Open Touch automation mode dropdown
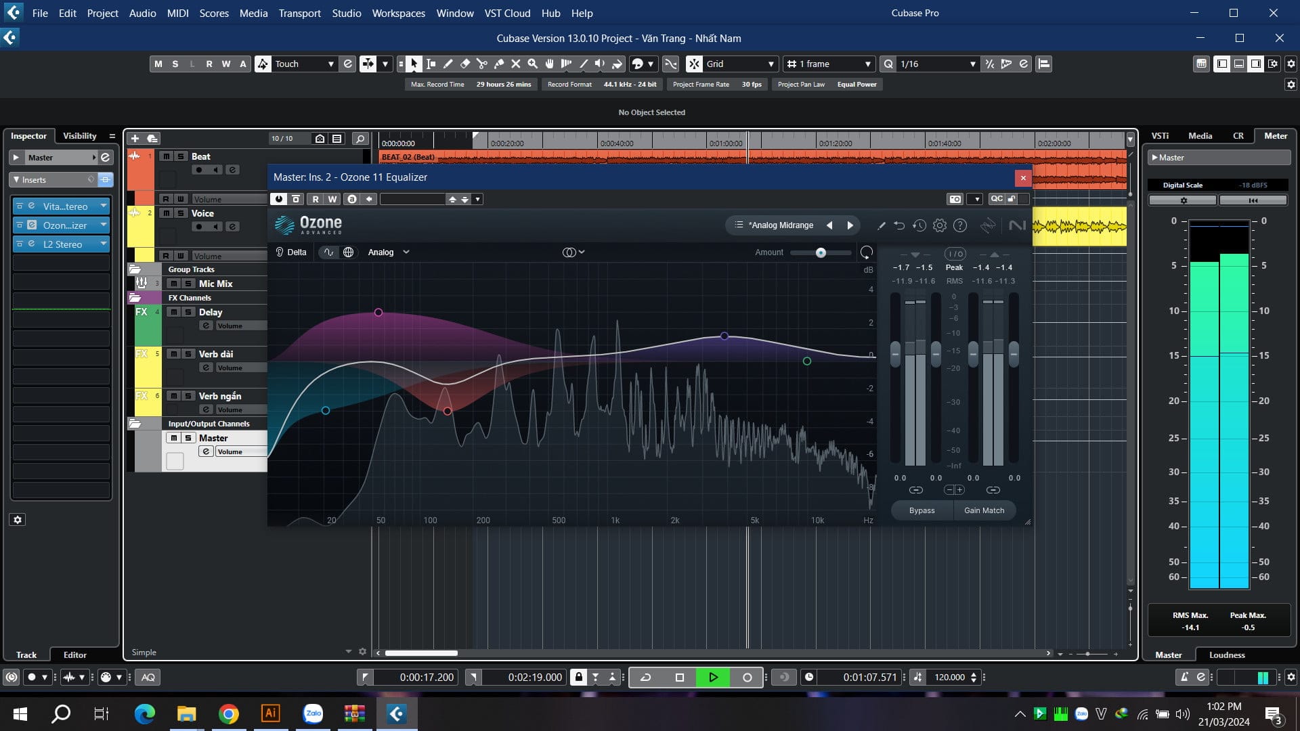The image size is (1300, 731). (x=304, y=64)
